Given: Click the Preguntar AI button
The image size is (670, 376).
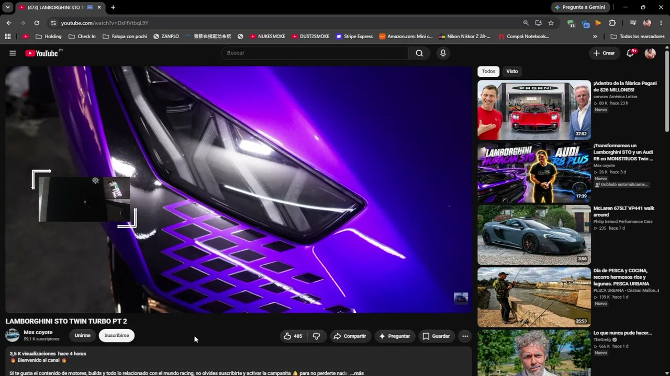Looking at the screenshot, I should click(395, 336).
